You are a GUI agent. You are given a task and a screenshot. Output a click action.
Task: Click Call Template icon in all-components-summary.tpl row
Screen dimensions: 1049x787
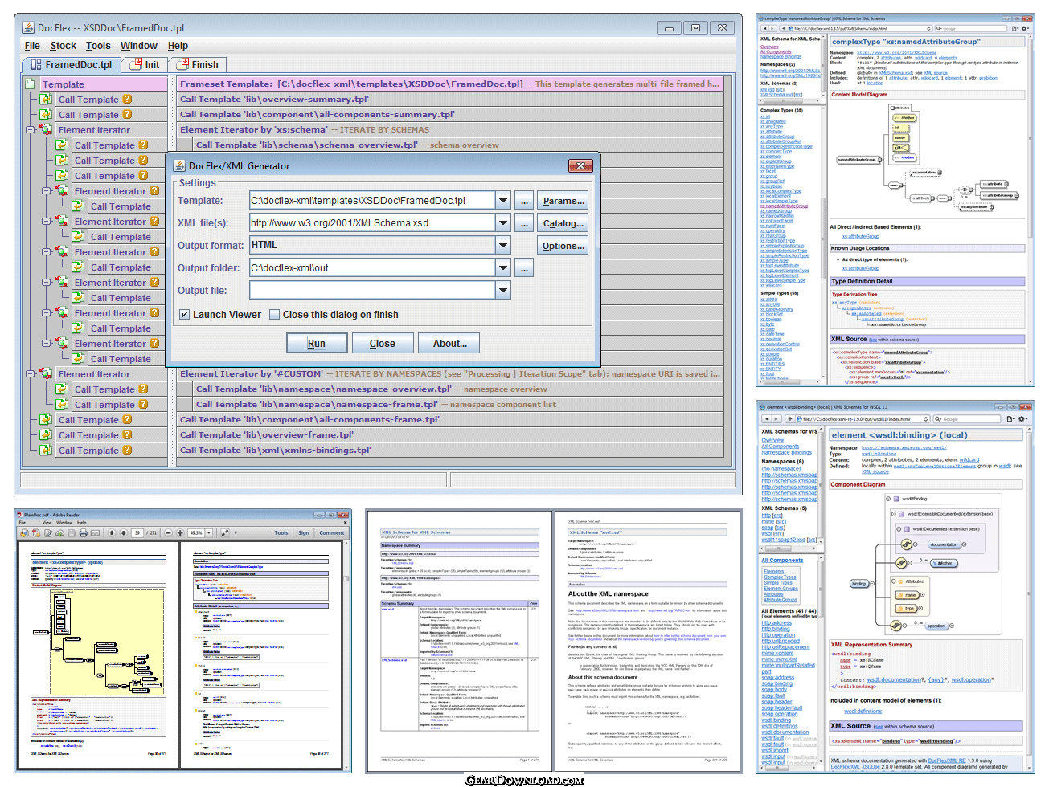click(x=46, y=114)
